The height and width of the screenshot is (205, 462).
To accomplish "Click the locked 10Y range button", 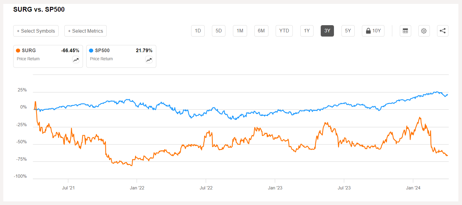I will pyautogui.click(x=373, y=31).
